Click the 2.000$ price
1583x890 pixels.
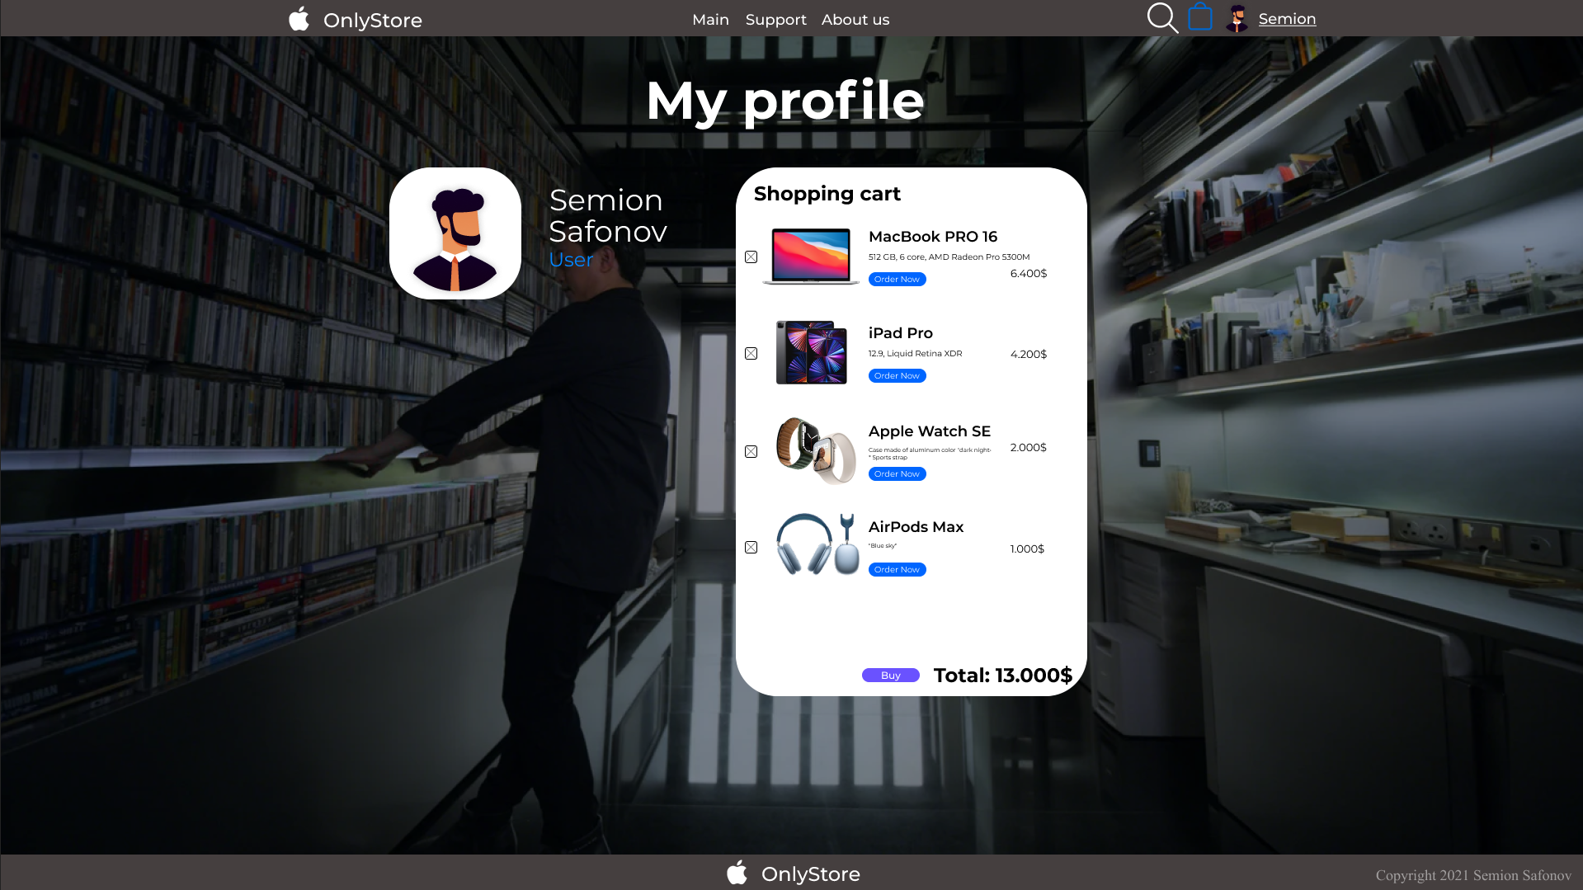click(x=1029, y=448)
